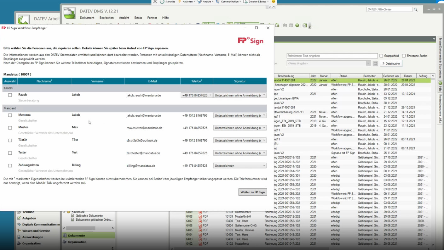Click the Auswertungen report icon
This screenshot has height=250, width=444.
19,237
